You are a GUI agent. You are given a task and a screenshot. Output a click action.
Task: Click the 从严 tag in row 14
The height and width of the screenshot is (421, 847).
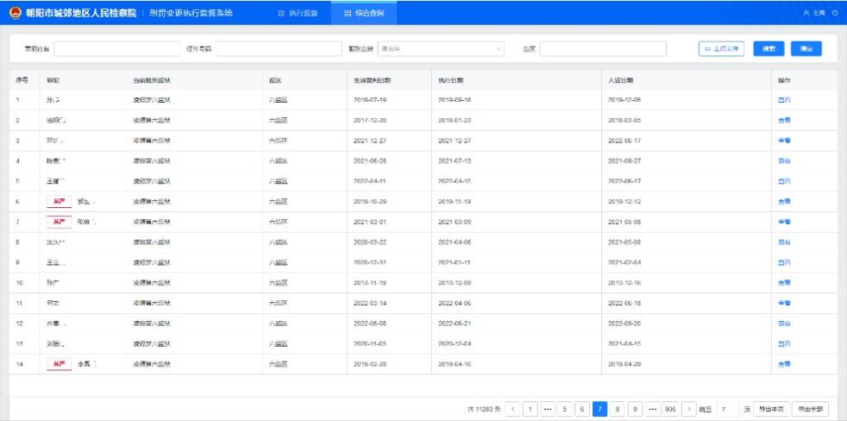click(x=59, y=364)
